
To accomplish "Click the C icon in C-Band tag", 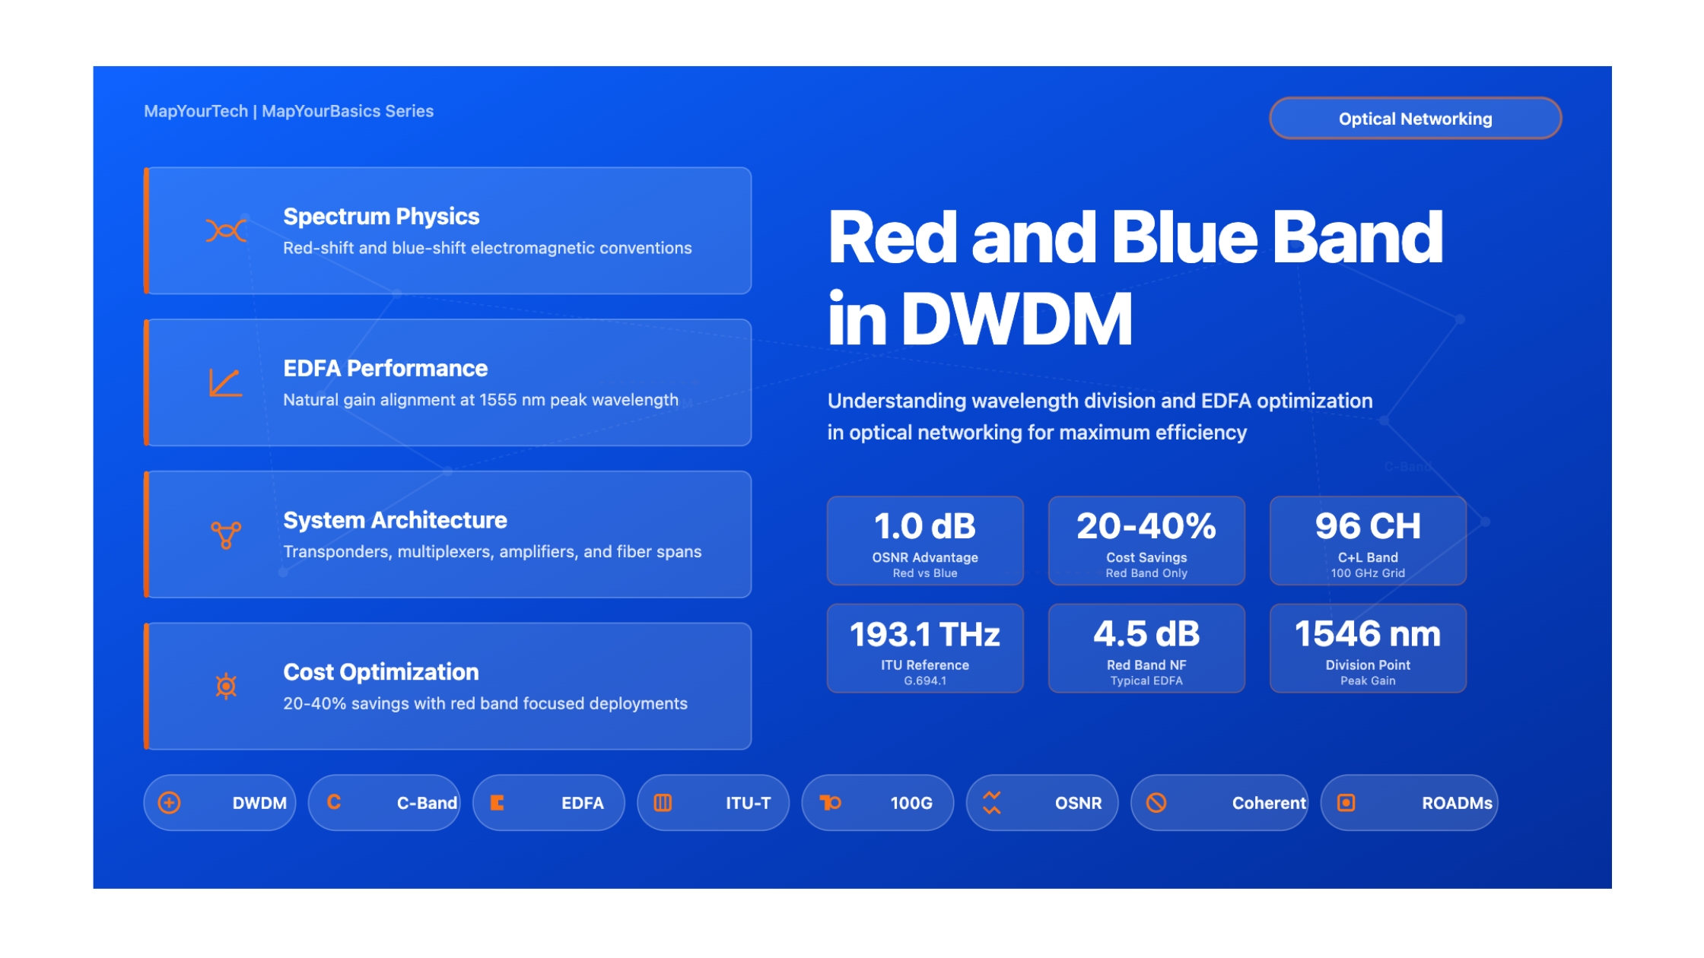I will (333, 803).
